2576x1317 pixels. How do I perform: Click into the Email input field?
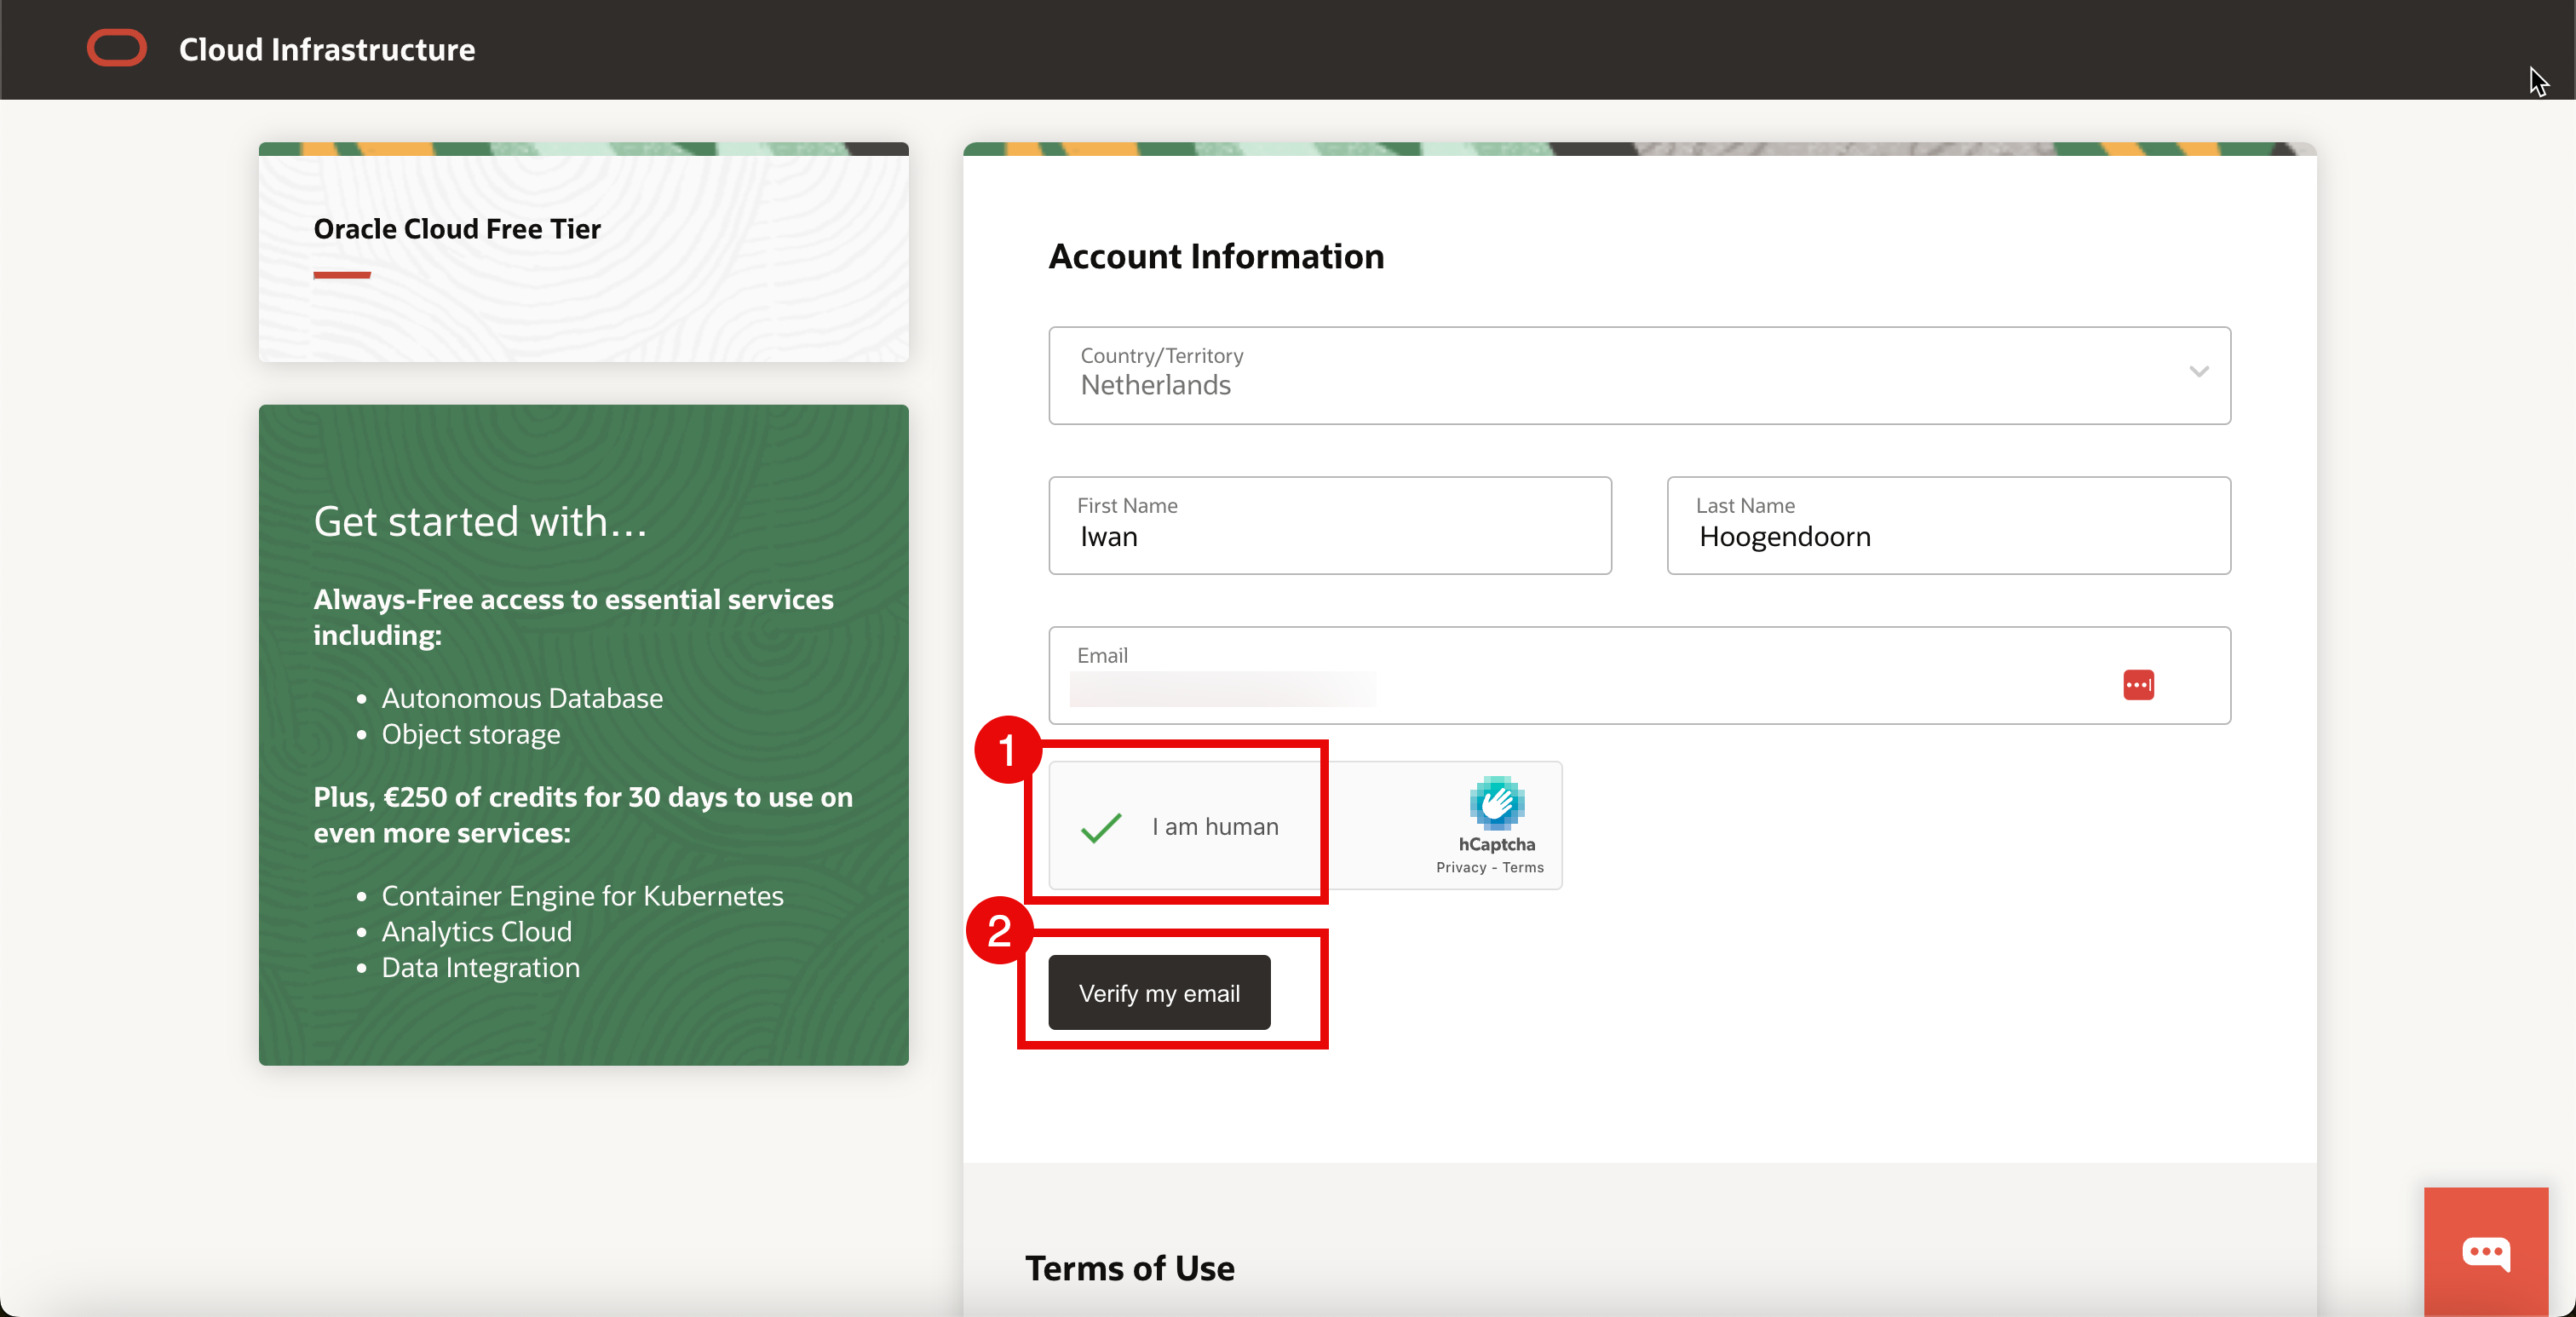pos(1580,688)
